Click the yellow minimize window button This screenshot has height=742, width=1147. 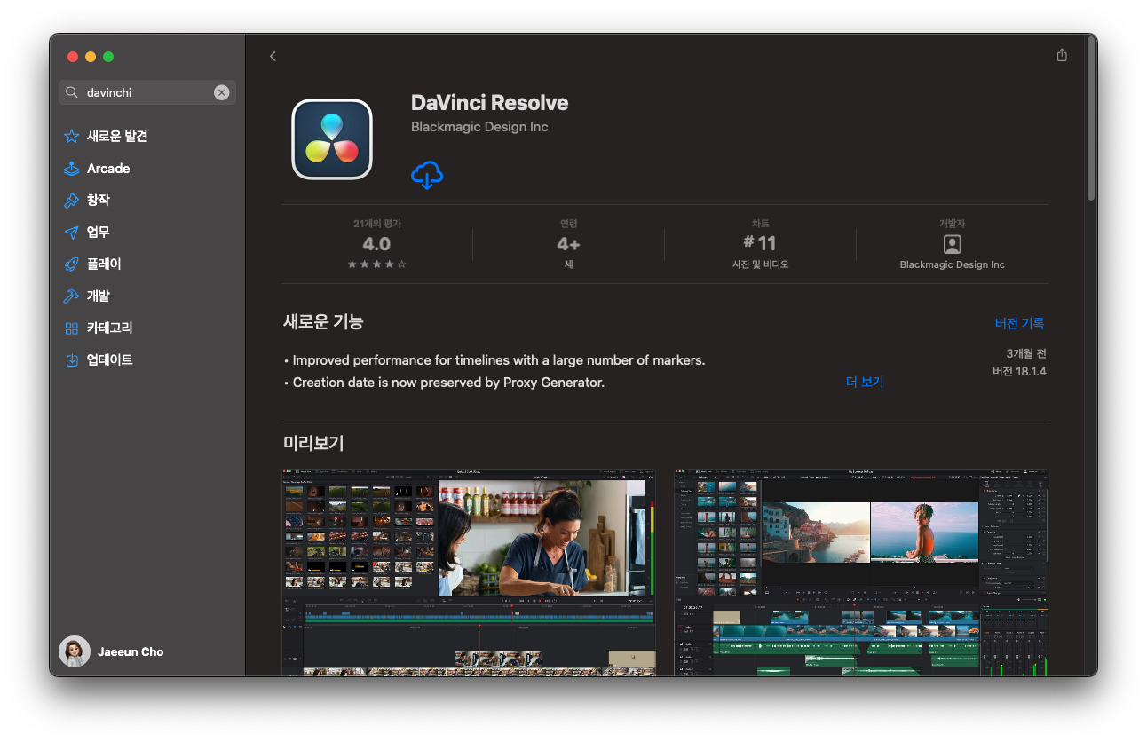pyautogui.click(x=91, y=57)
